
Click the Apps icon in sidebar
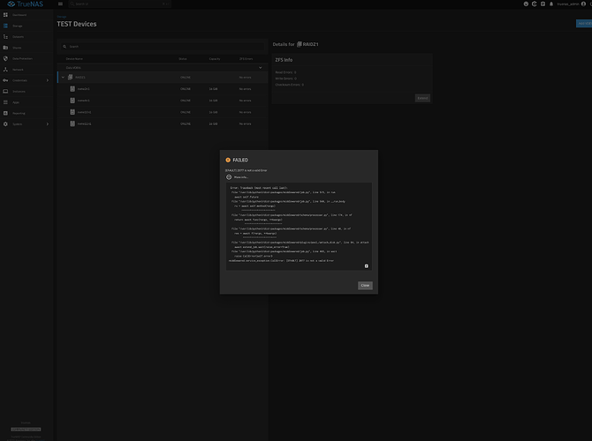(5, 102)
